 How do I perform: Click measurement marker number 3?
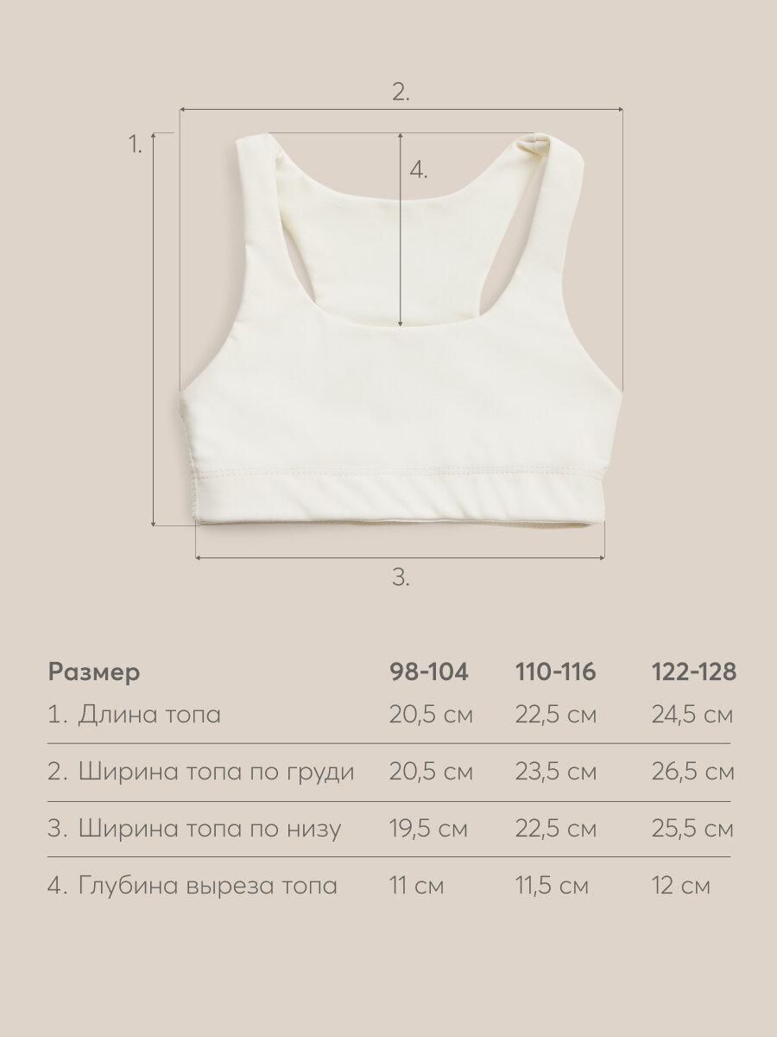[400, 578]
